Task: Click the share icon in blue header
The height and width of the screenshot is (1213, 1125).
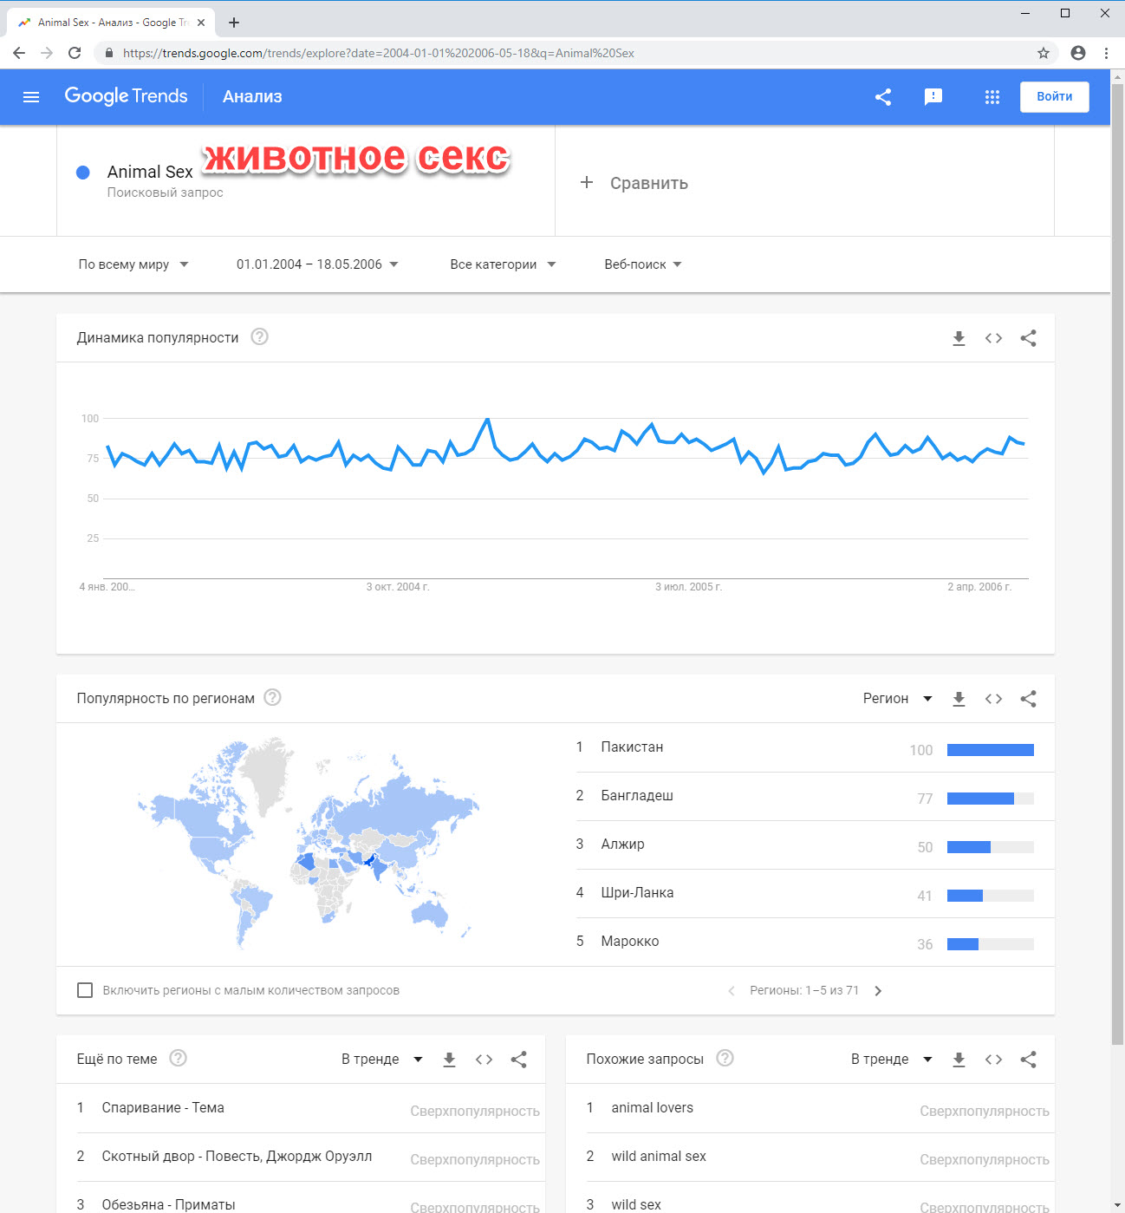Action: tap(883, 97)
